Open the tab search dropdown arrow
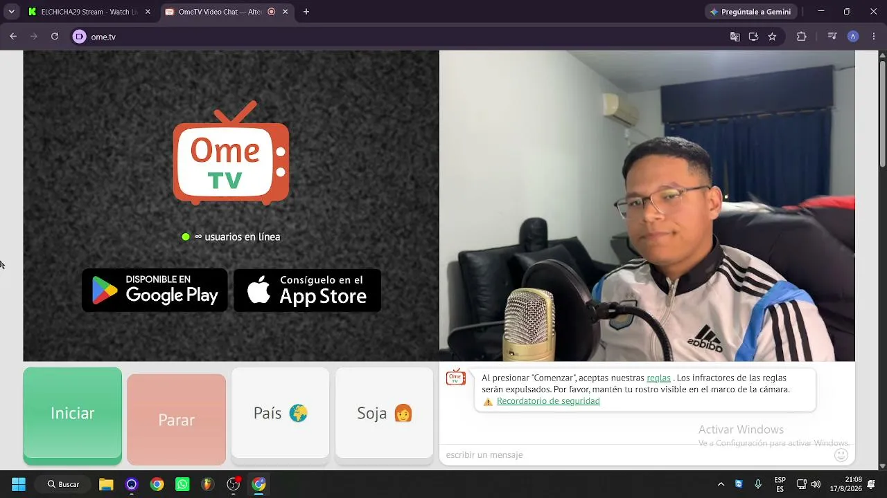 point(11,12)
